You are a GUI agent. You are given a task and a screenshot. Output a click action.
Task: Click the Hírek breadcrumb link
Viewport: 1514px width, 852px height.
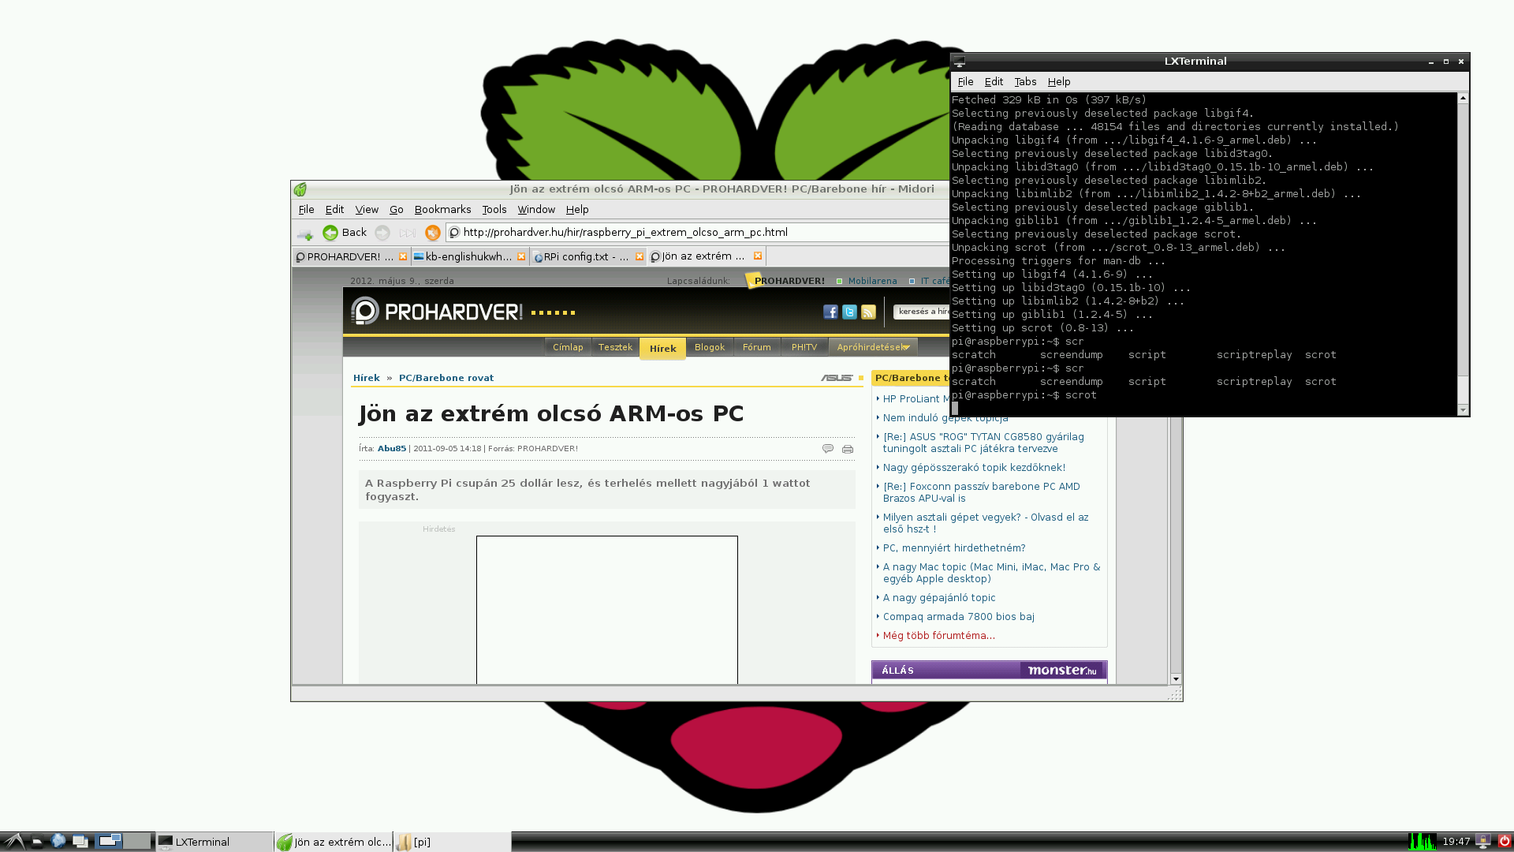pos(367,378)
